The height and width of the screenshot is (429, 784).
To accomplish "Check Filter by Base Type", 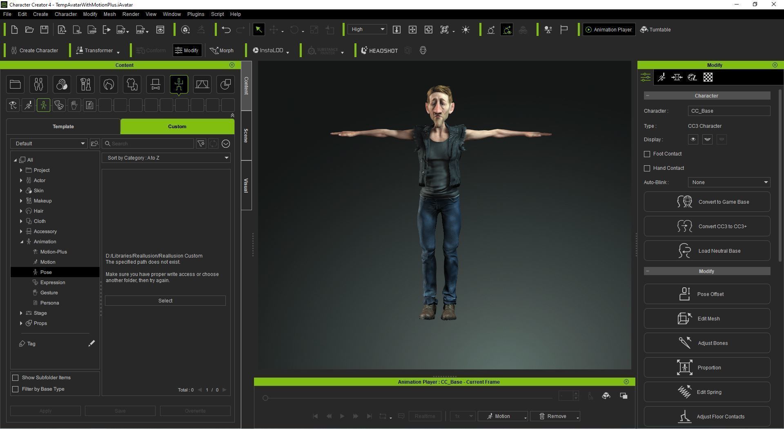I will pos(16,389).
